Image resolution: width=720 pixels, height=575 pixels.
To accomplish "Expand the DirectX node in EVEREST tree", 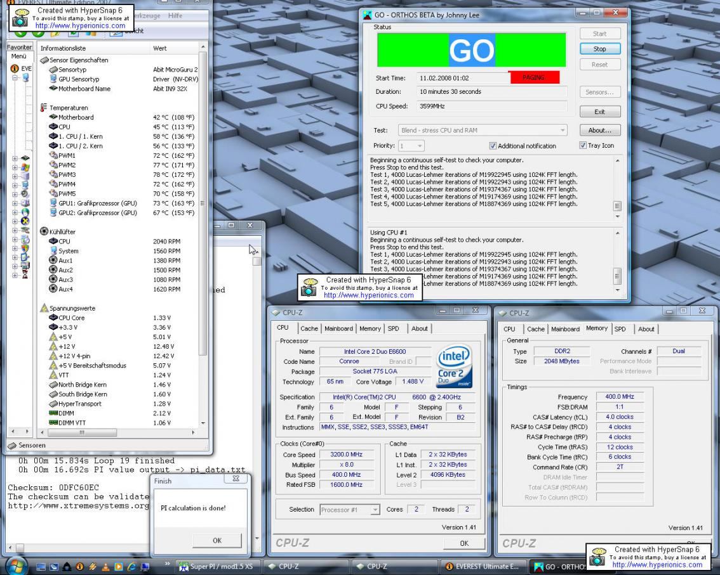I will [x=15, y=221].
